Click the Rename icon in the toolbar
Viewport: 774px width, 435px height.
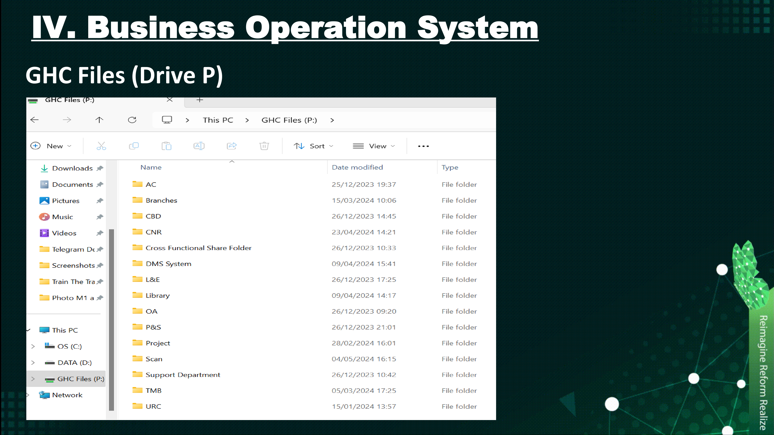tap(199, 146)
